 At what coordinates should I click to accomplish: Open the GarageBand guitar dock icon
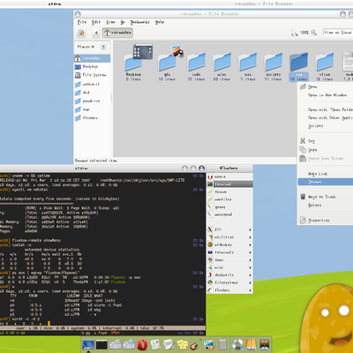coord(195,344)
